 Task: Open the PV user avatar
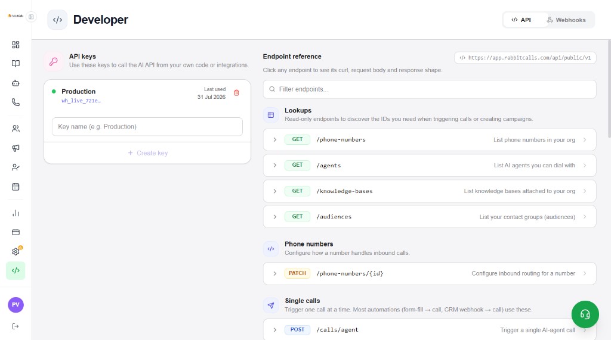16,305
